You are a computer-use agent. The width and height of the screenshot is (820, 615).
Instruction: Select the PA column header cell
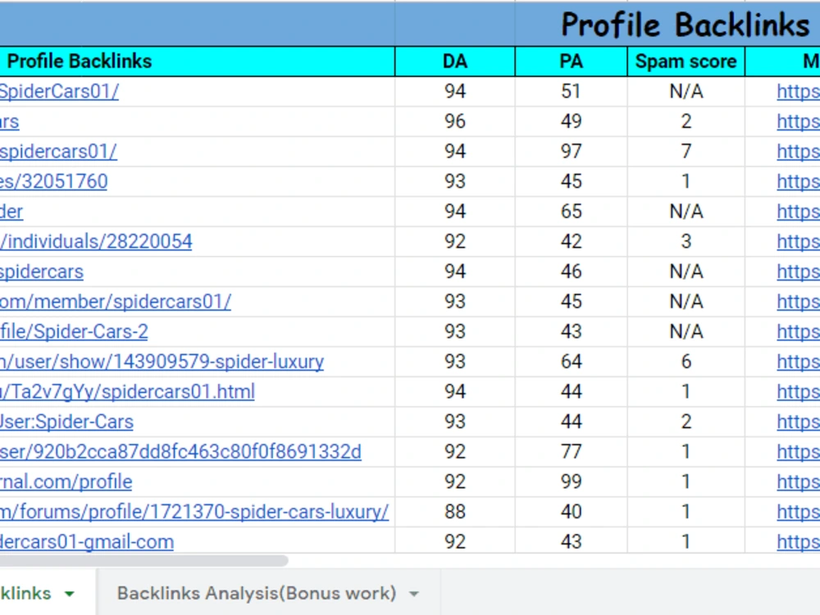pos(571,61)
